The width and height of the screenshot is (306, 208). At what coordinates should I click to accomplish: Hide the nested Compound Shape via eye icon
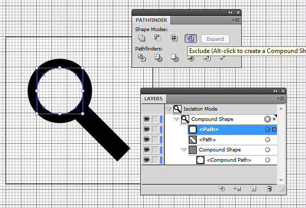(x=146, y=150)
